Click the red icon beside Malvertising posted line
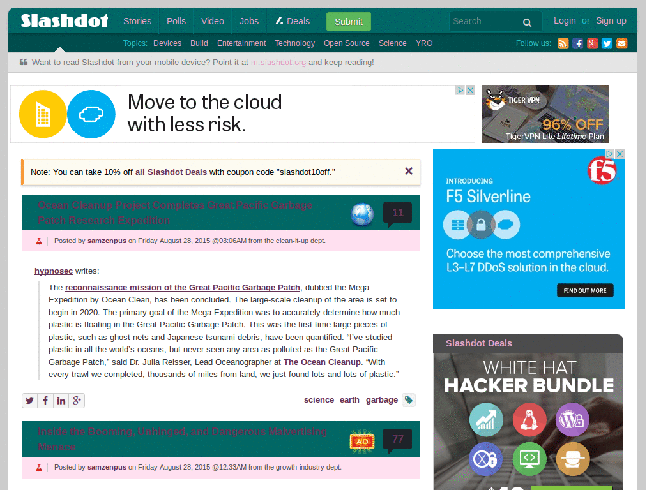Screen dimensions: 654x490 pyautogui.click(x=39, y=468)
